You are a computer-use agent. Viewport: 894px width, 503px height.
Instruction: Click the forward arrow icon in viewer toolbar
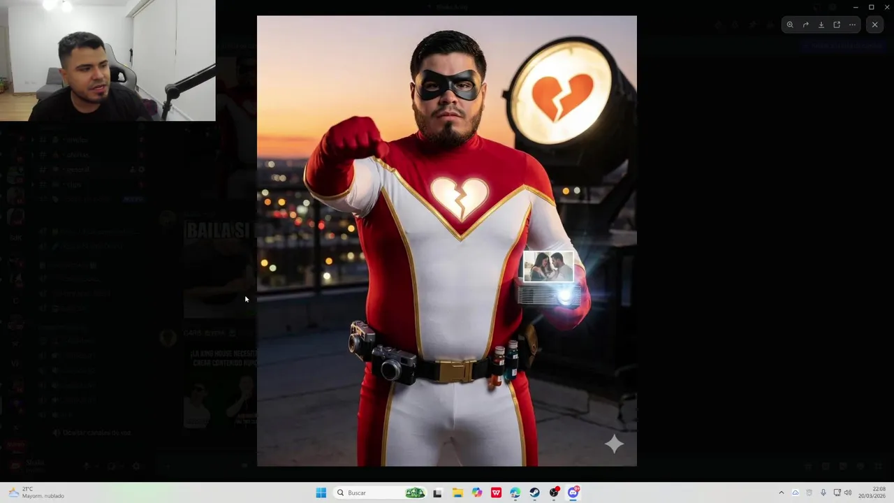(x=805, y=24)
